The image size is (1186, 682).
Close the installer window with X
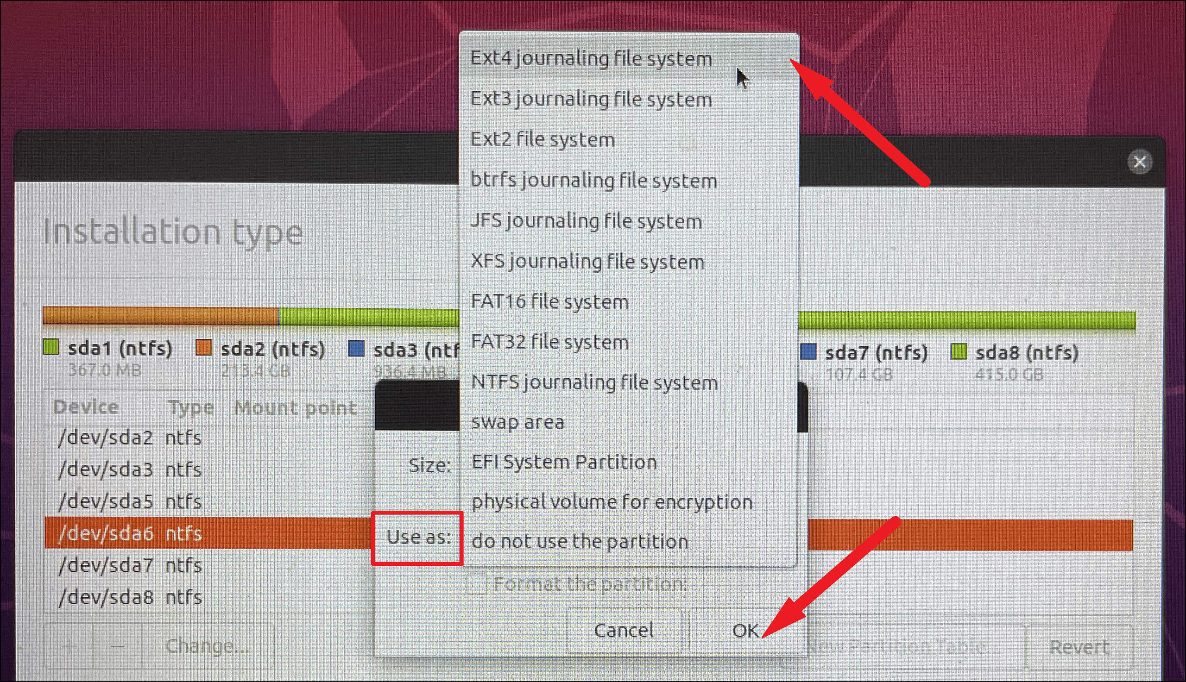1140,162
